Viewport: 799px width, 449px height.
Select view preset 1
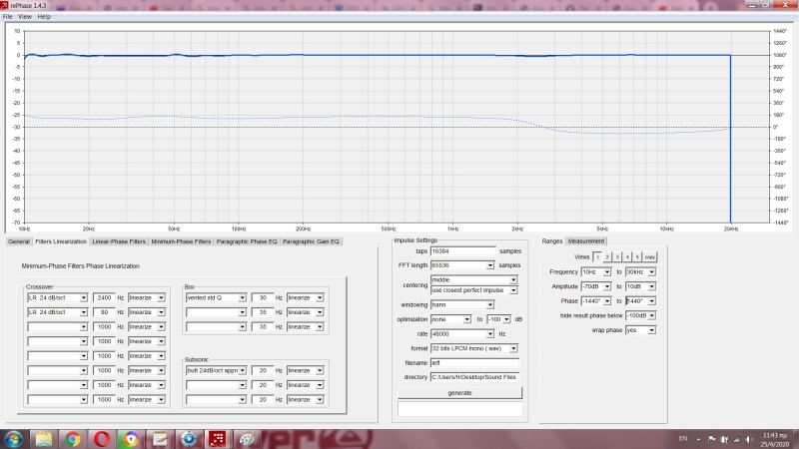pos(598,256)
